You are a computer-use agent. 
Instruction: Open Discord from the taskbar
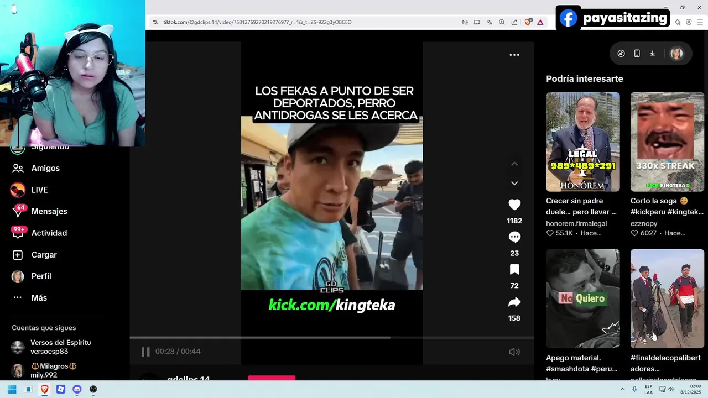[x=77, y=389]
